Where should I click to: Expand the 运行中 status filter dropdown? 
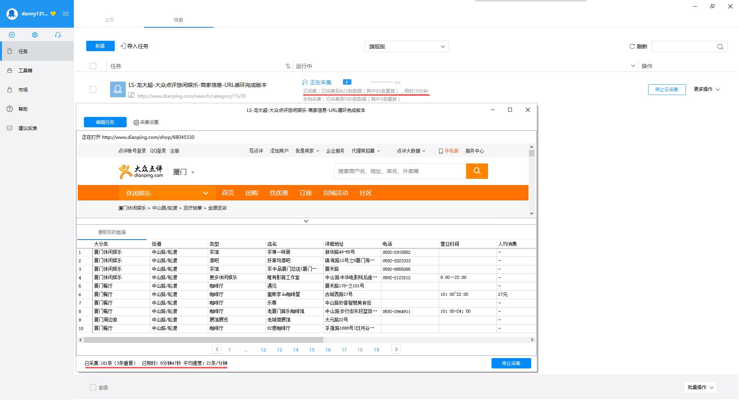(633, 66)
